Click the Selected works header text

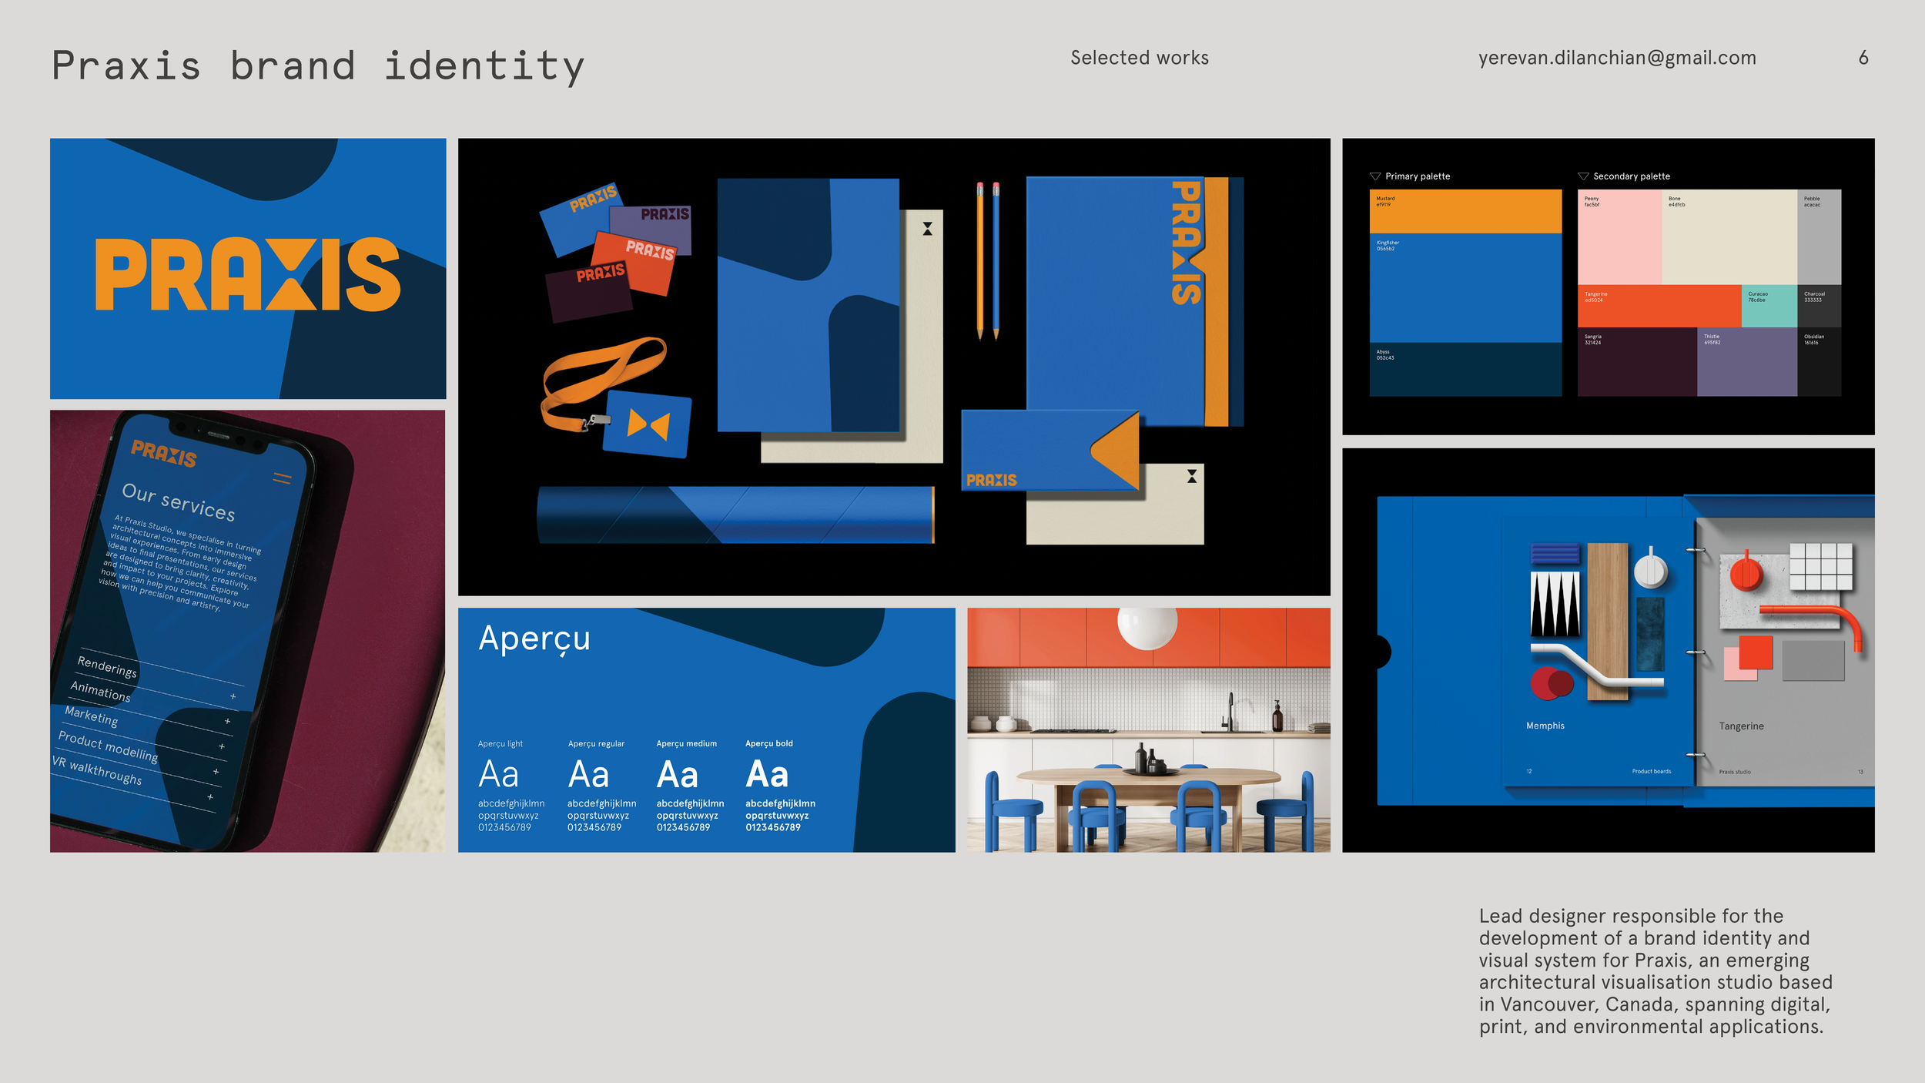(x=1139, y=58)
